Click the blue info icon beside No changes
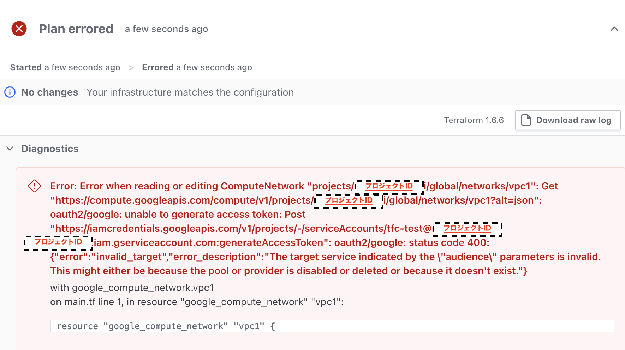The image size is (625, 350). pos(10,92)
